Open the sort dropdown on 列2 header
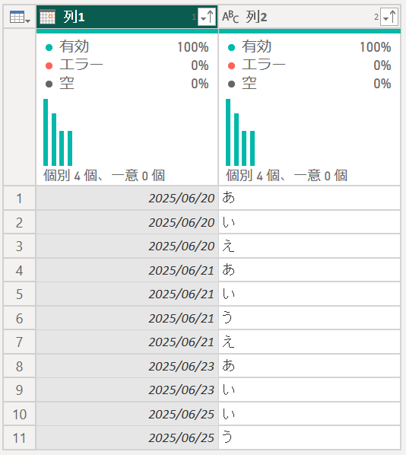Image resolution: width=406 pixels, height=455 pixels. tap(389, 17)
